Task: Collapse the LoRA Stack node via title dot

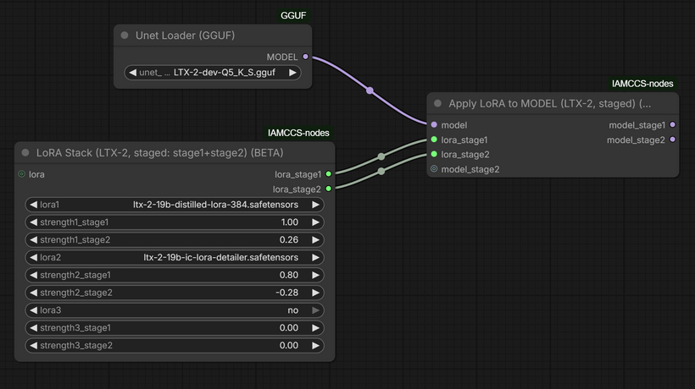Action: 25,153
